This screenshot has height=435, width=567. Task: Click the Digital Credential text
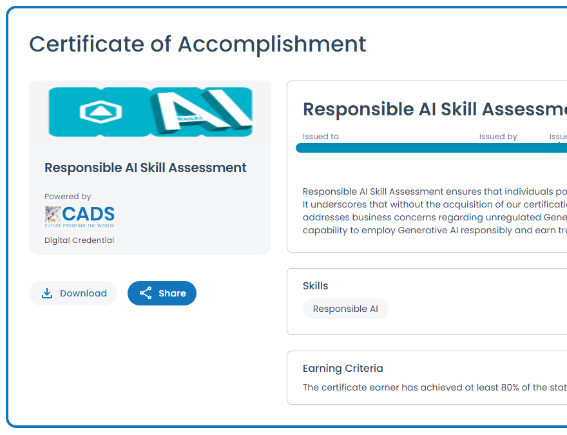(79, 240)
